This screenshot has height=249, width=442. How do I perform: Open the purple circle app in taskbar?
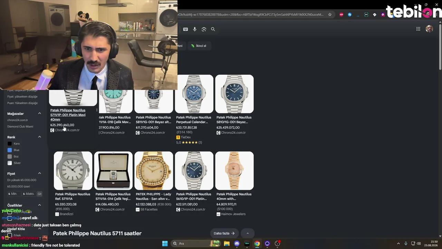(x=267, y=243)
